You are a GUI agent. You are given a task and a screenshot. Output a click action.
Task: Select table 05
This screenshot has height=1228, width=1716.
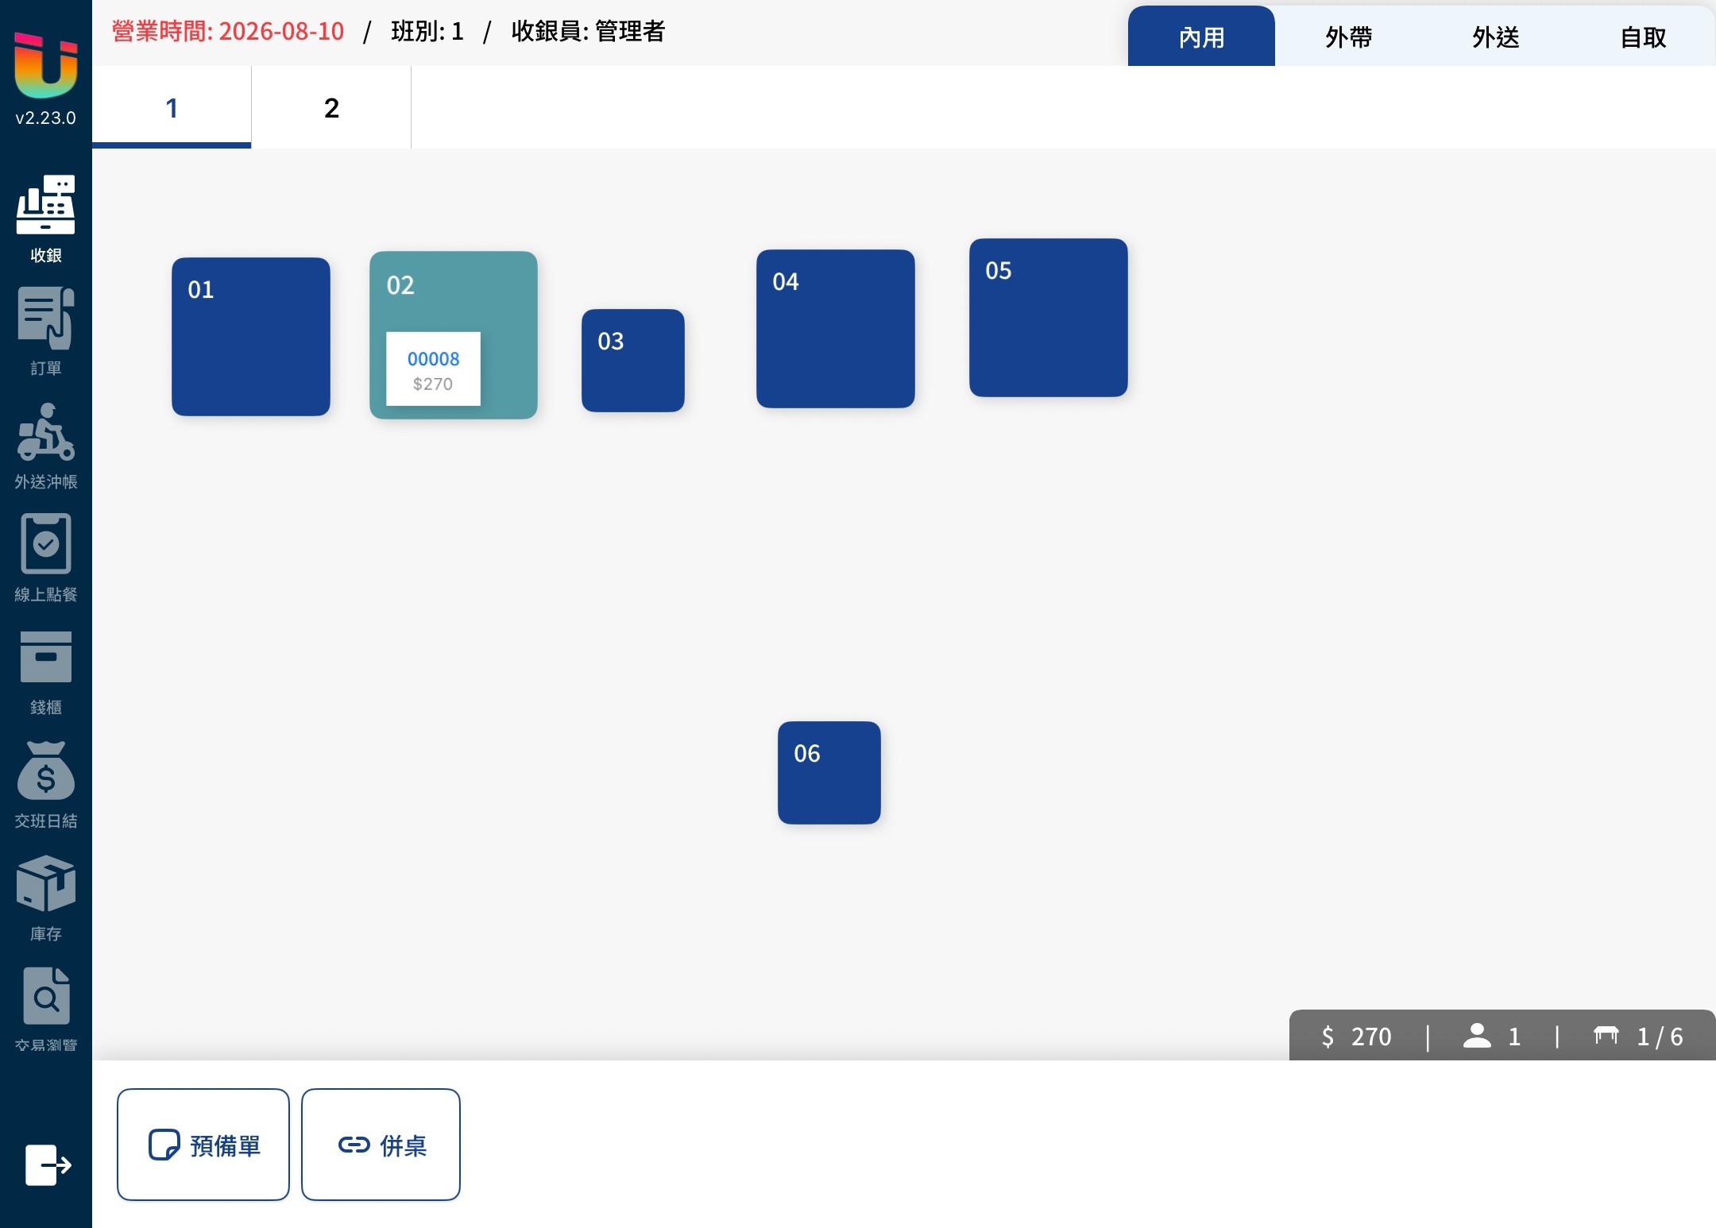tap(1049, 318)
